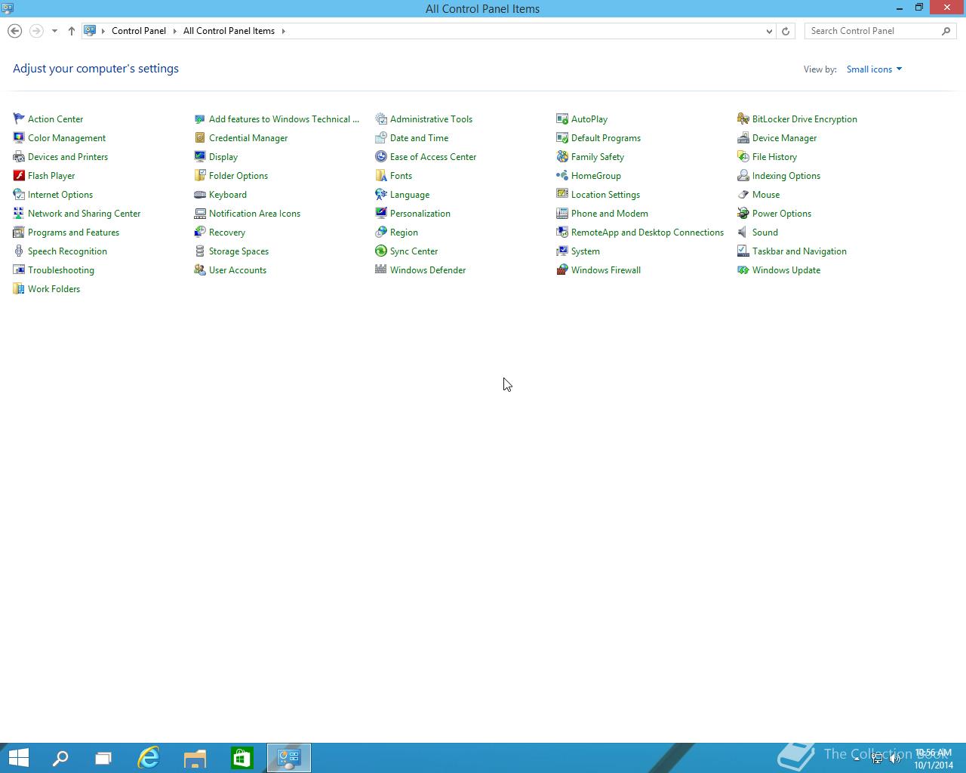
Task: Open the System link
Action: 586,251
